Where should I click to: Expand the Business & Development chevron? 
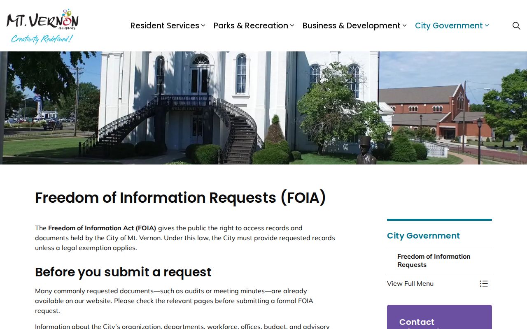point(404,25)
